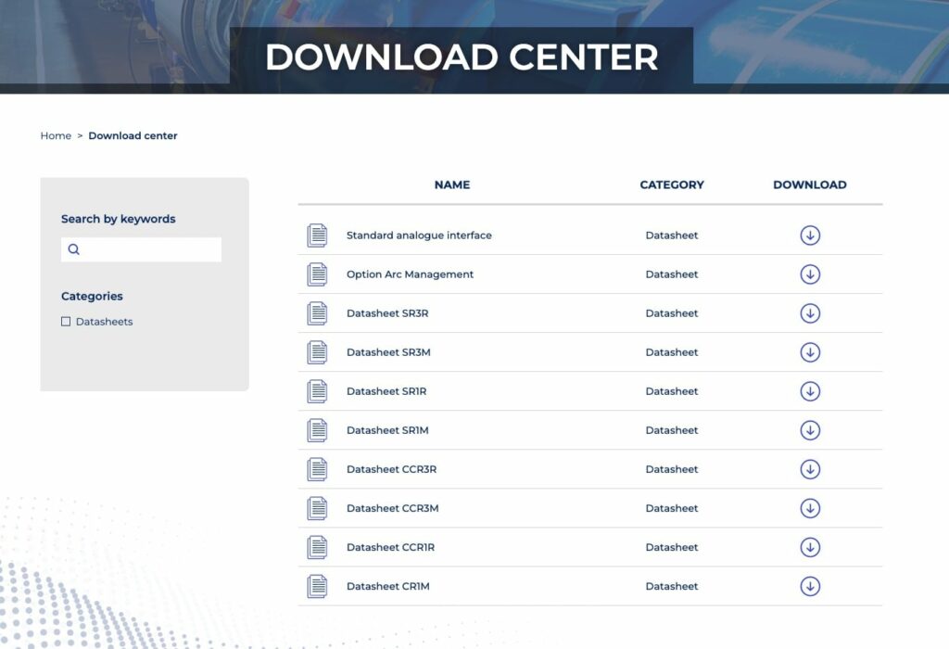Download the Datasheet SR1R file
Image resolution: width=949 pixels, height=649 pixels.
click(810, 391)
